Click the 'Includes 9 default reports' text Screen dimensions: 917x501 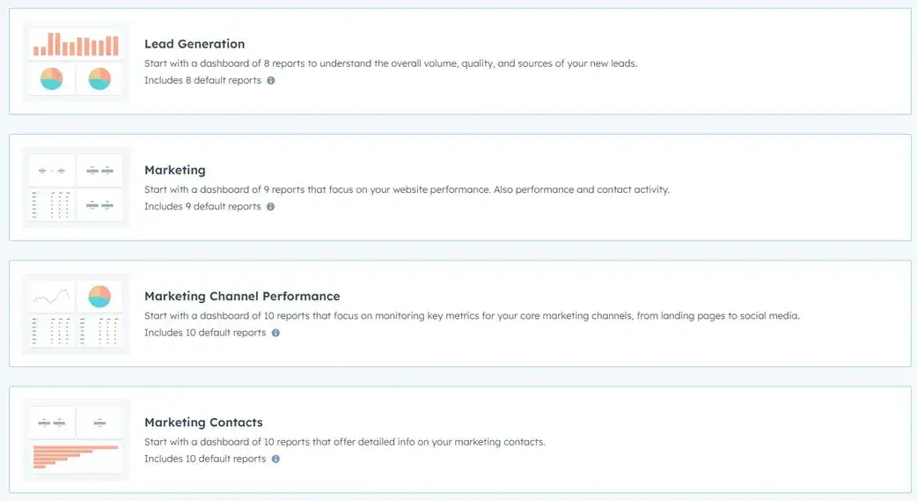pos(202,207)
